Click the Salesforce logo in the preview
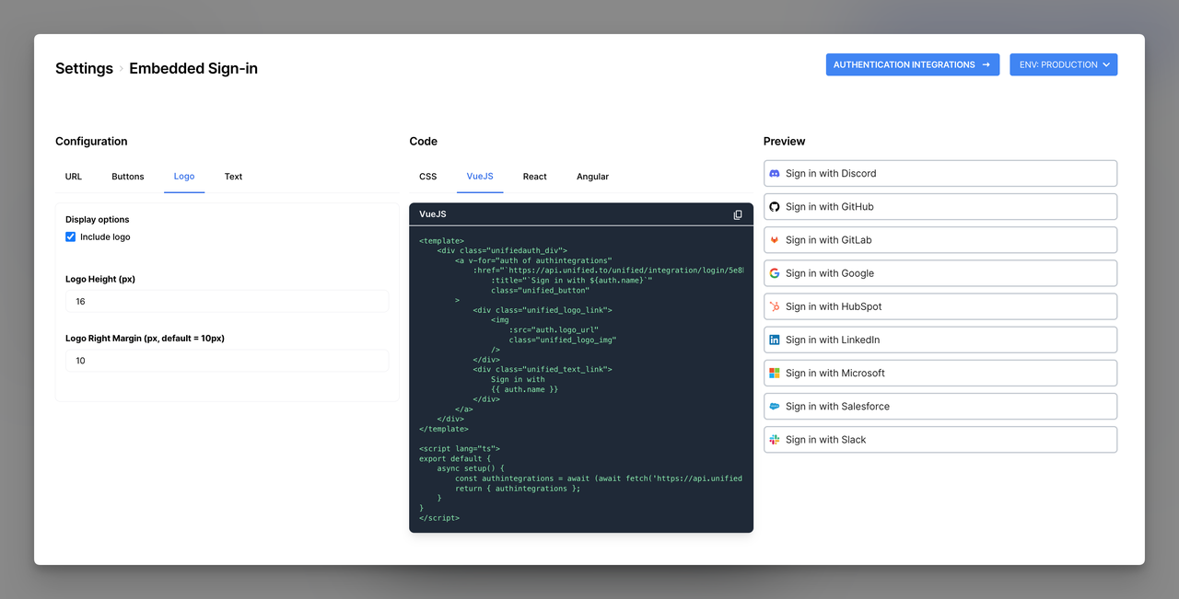This screenshot has height=599, width=1179. pos(775,406)
